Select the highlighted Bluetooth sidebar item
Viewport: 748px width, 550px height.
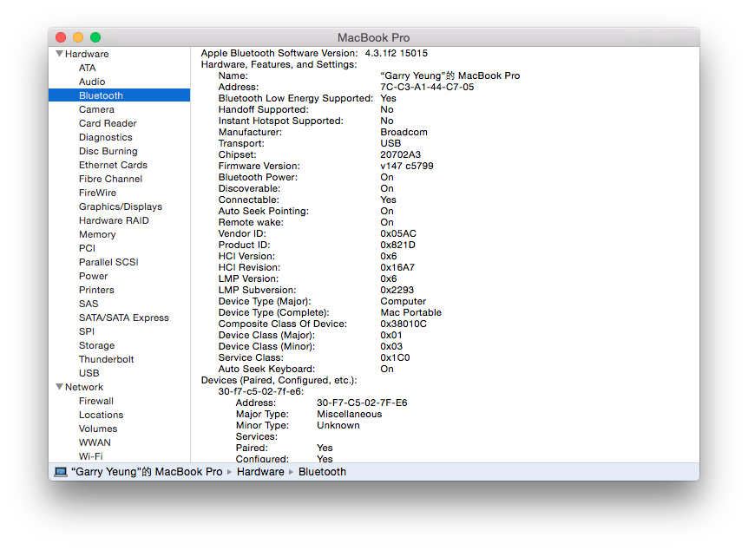119,95
